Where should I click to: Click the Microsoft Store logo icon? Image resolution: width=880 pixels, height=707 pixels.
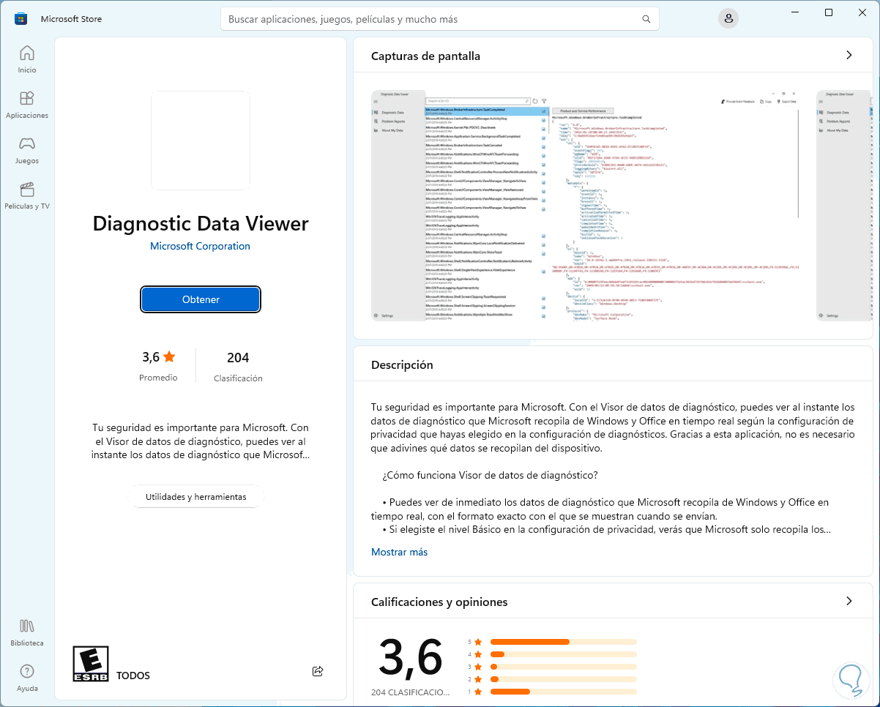[x=21, y=18]
